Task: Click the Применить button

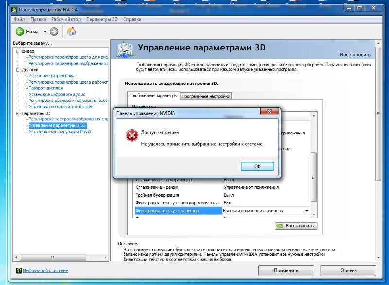Action: tap(286, 270)
